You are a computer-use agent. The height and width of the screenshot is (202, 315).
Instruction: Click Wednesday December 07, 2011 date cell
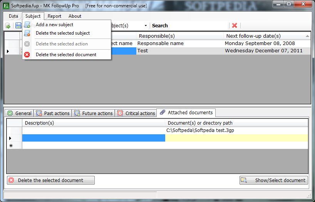267,51
